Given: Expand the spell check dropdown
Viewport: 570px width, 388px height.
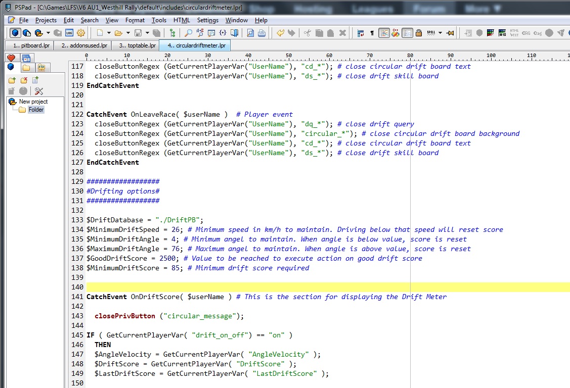Looking at the screenshot, I should tap(440, 33).
